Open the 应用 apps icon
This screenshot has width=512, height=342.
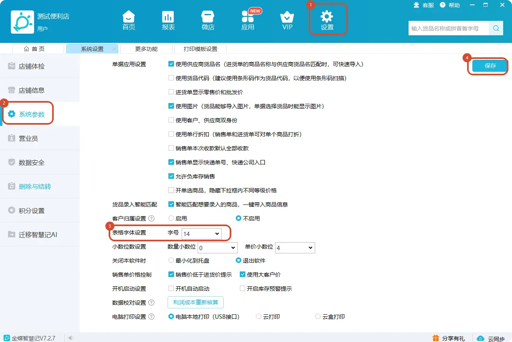(248, 17)
